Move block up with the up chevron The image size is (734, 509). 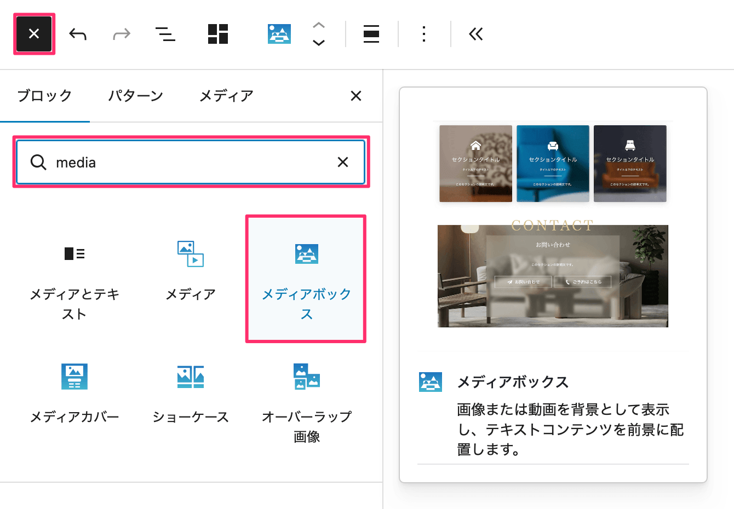pyautogui.click(x=319, y=25)
